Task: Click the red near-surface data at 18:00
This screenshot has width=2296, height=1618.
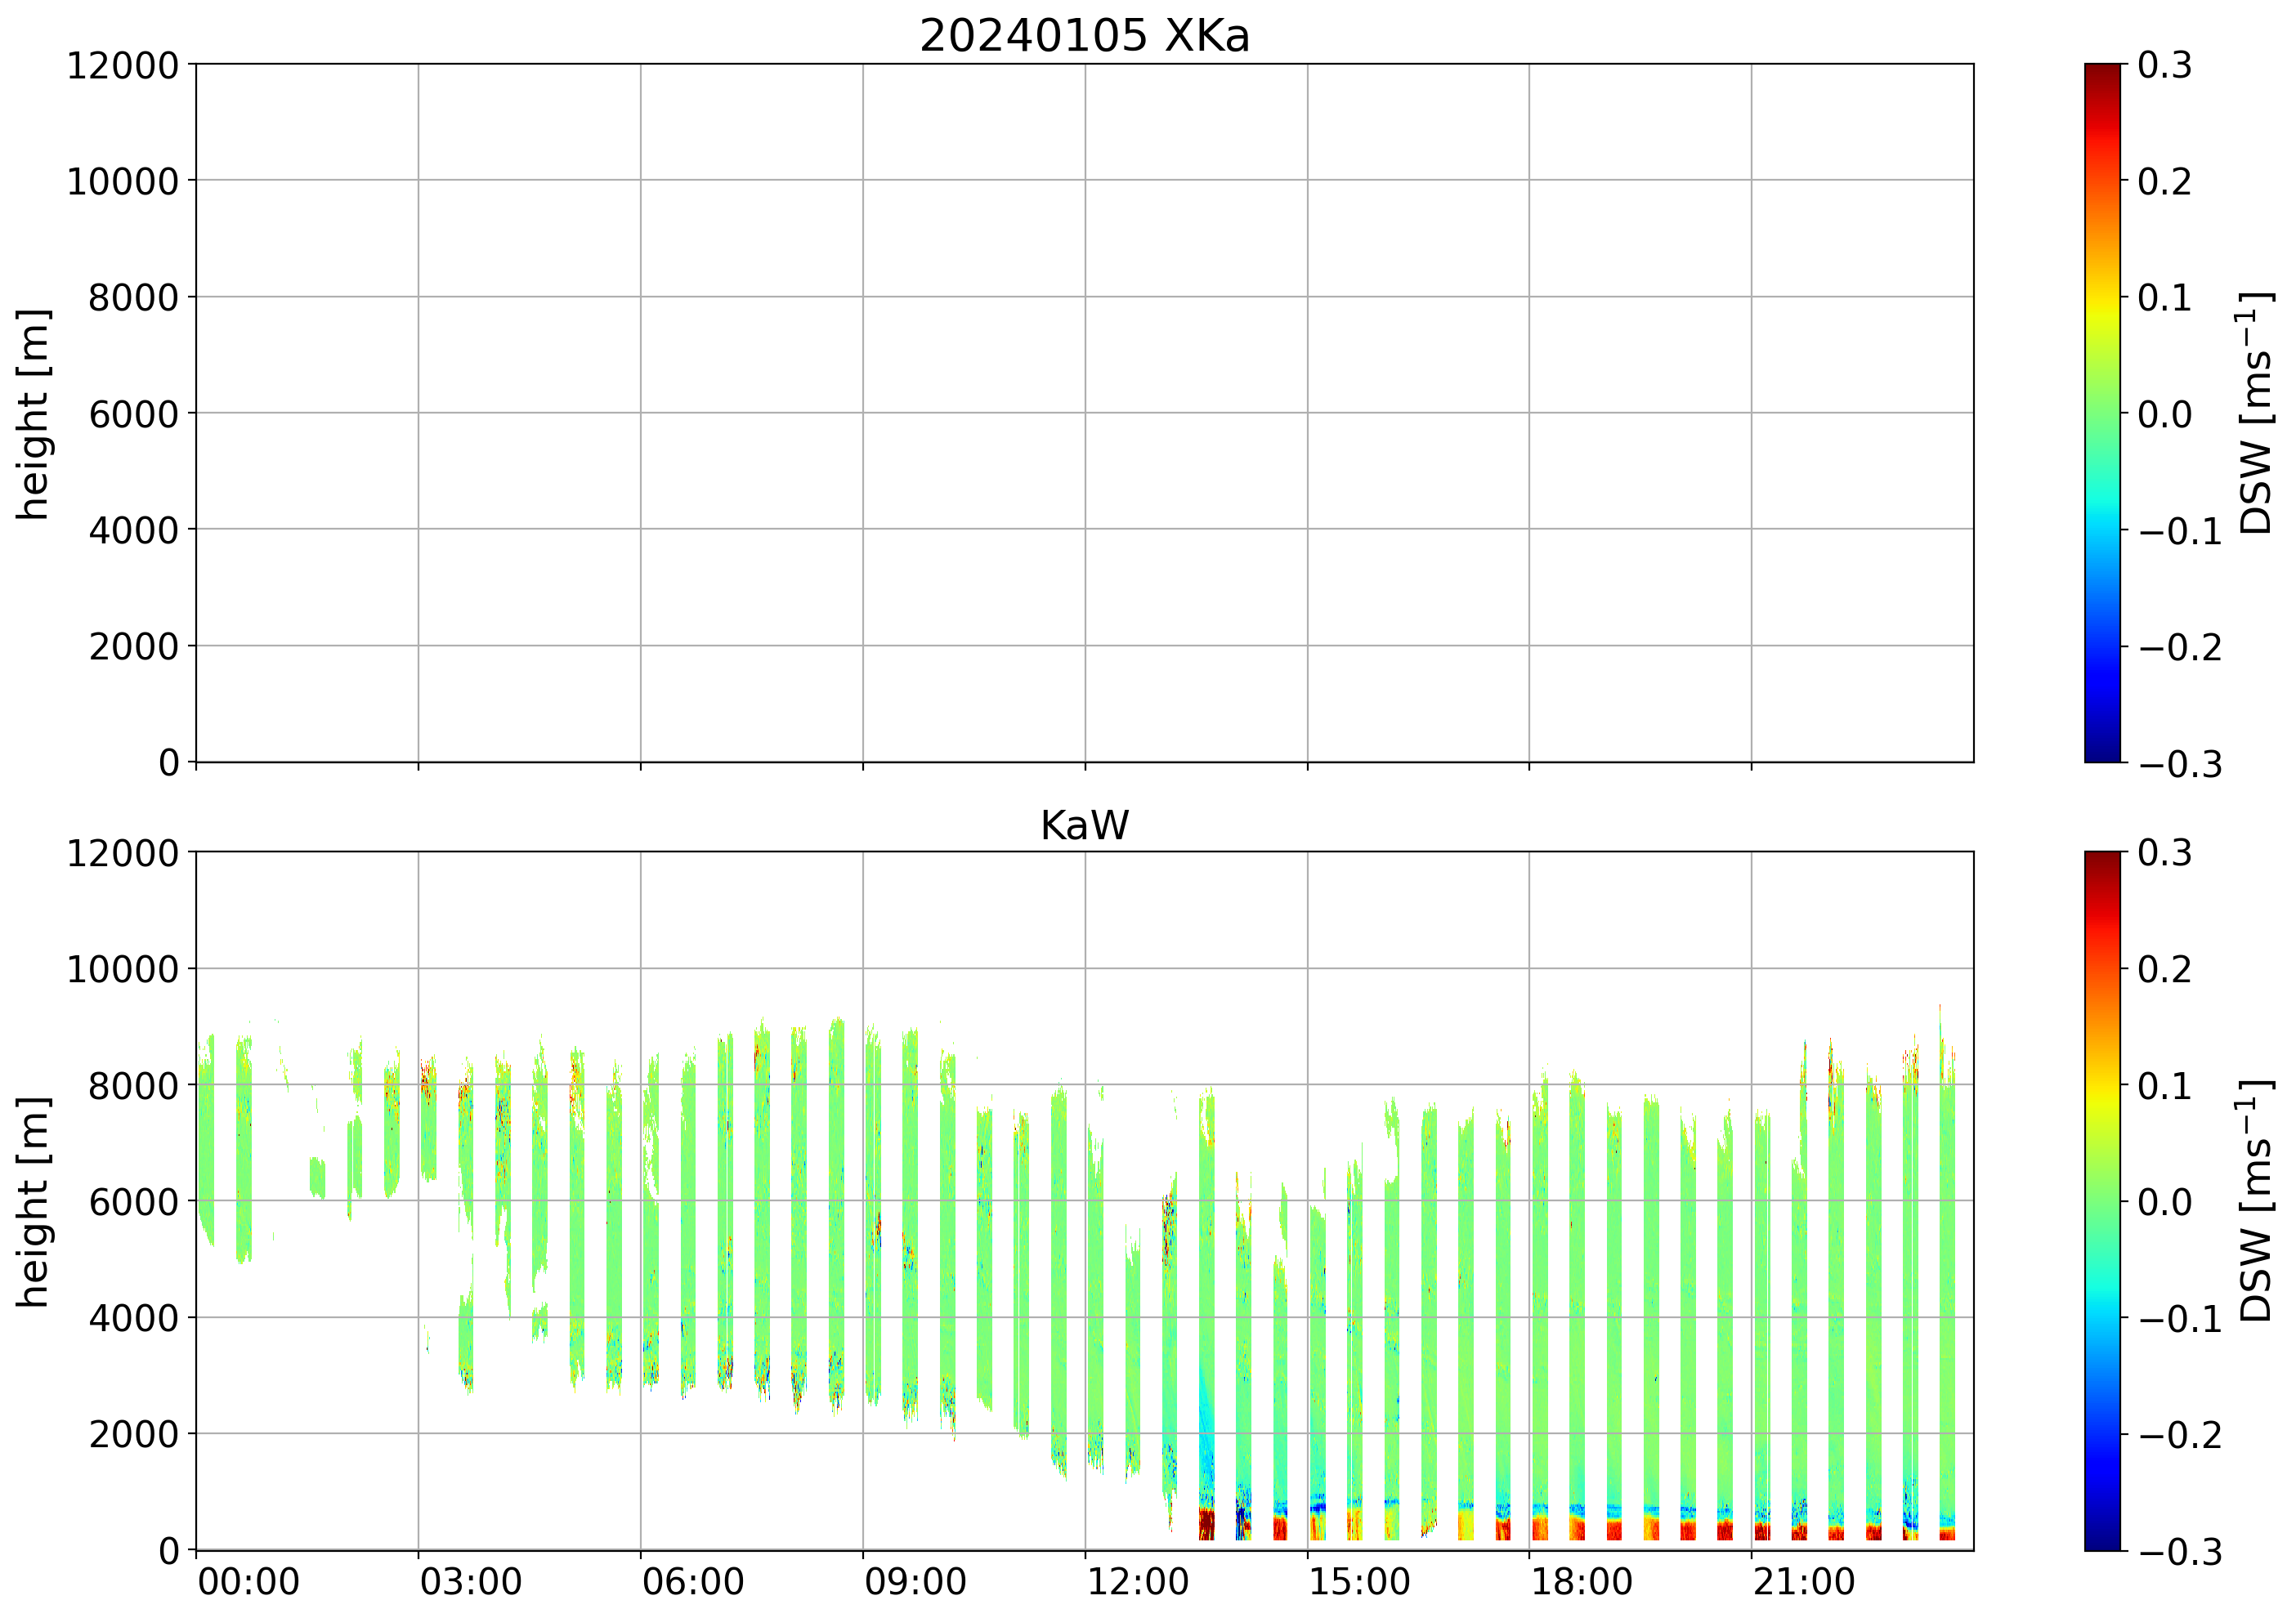Action: tap(1540, 1529)
